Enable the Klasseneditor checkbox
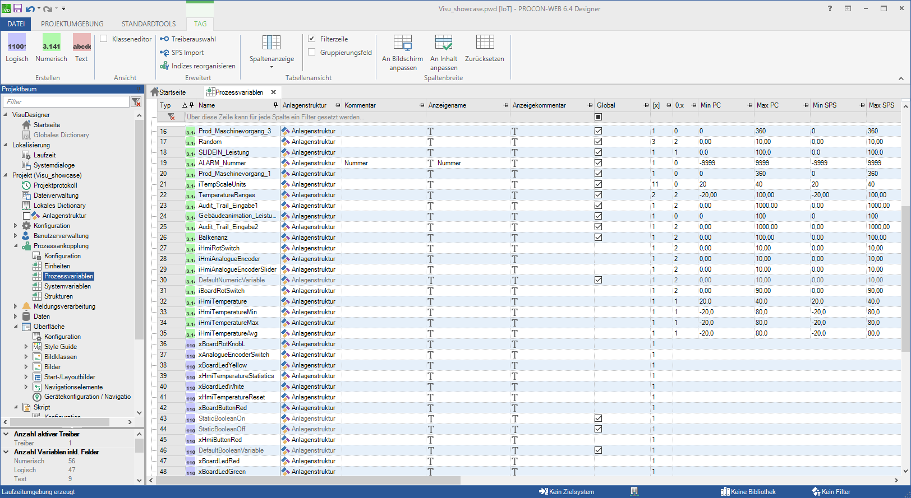The image size is (911, 498). 104,39
